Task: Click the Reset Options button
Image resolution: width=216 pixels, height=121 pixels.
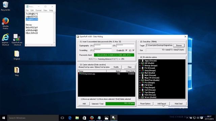Action: 145,104
